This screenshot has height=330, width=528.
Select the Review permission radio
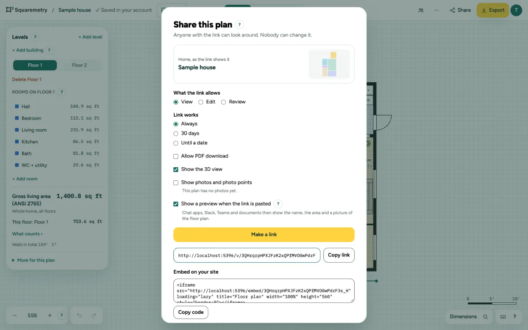(224, 102)
